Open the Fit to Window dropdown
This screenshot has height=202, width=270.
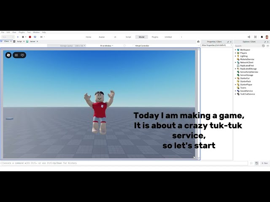(107, 46)
